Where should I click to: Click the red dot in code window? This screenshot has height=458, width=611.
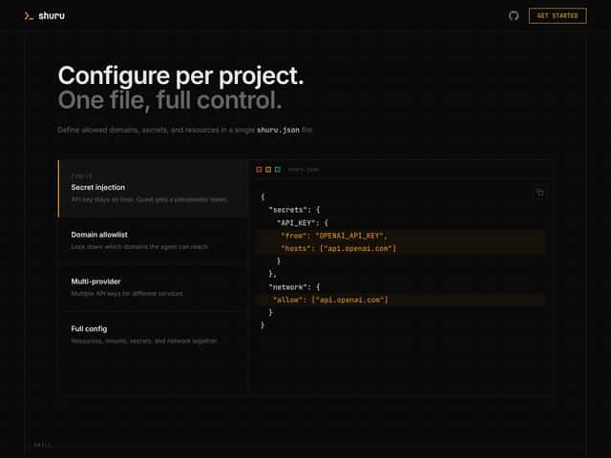pyautogui.click(x=259, y=170)
